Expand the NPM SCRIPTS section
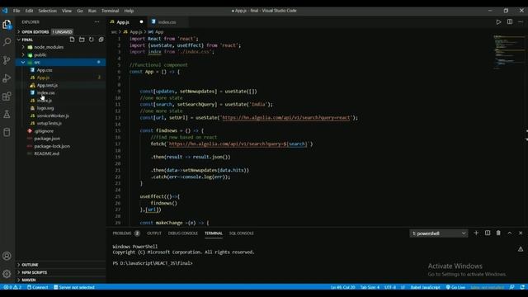This screenshot has width=528, height=297. pyautogui.click(x=60, y=272)
